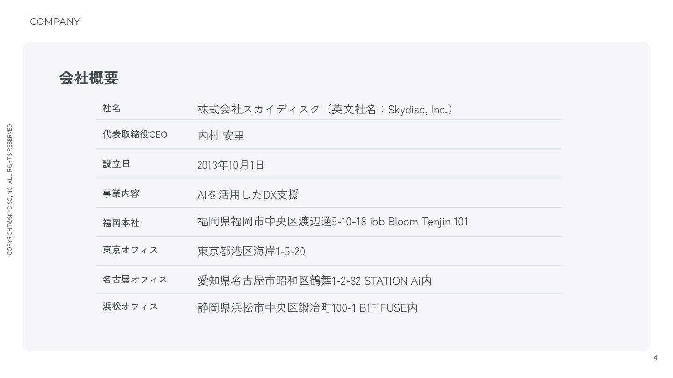Click the vertical copyright notice text
This screenshot has height=378, width=673.
[x=10, y=189]
